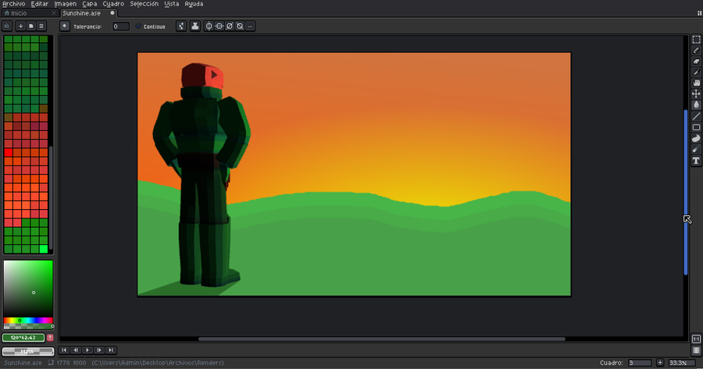
Task: Open the Editar menu
Action: (40, 4)
